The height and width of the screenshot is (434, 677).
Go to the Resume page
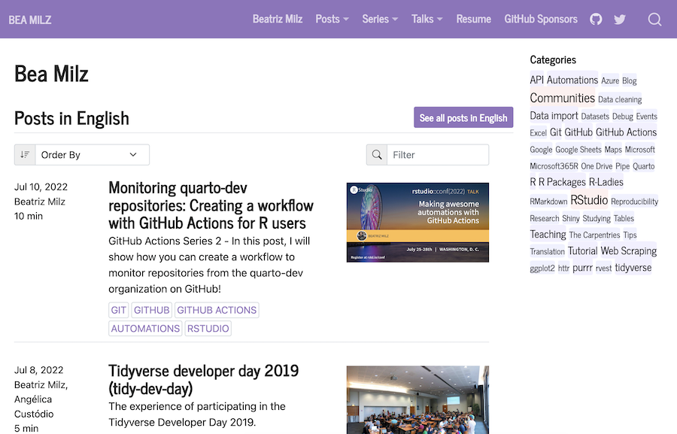[473, 20]
